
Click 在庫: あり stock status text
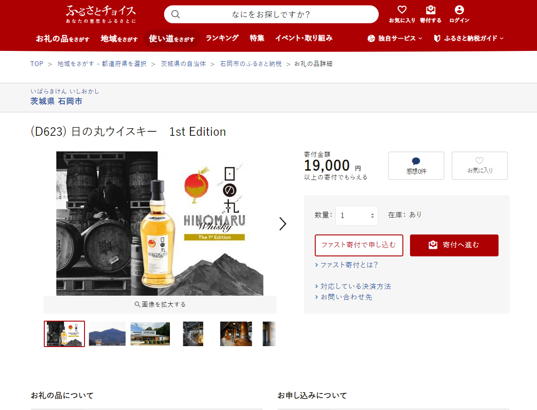tap(405, 215)
